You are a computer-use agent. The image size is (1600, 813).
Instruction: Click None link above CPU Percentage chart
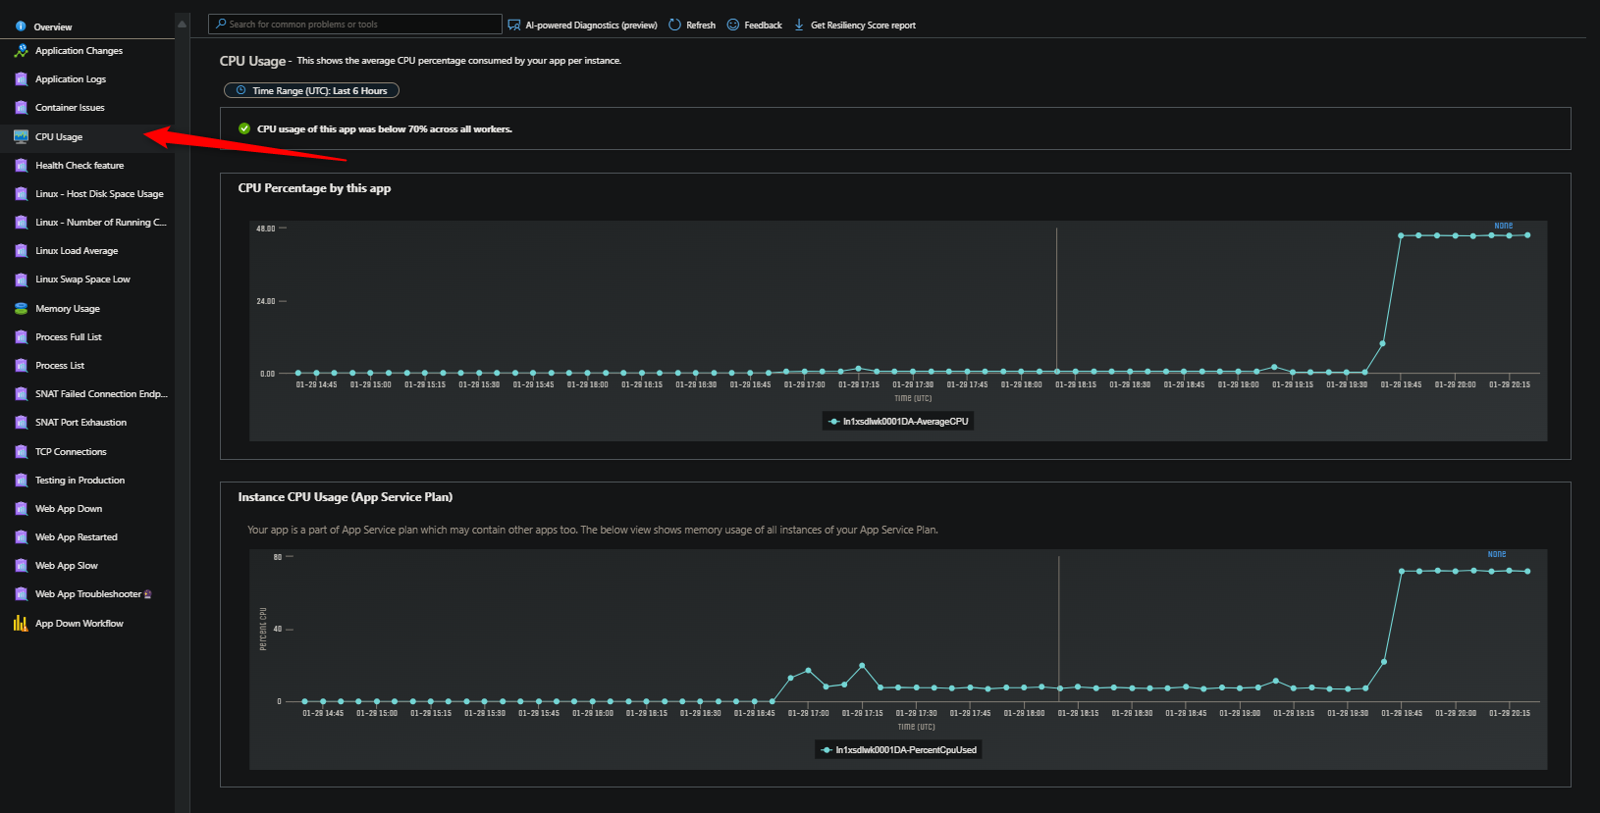(x=1503, y=226)
